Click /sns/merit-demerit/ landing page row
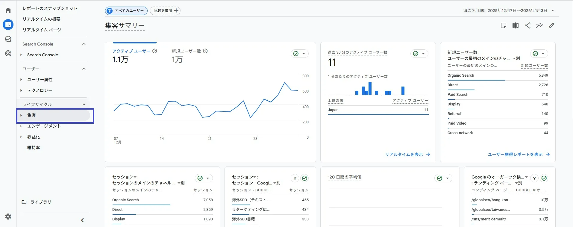This screenshot has width=573, height=227. pos(510,219)
